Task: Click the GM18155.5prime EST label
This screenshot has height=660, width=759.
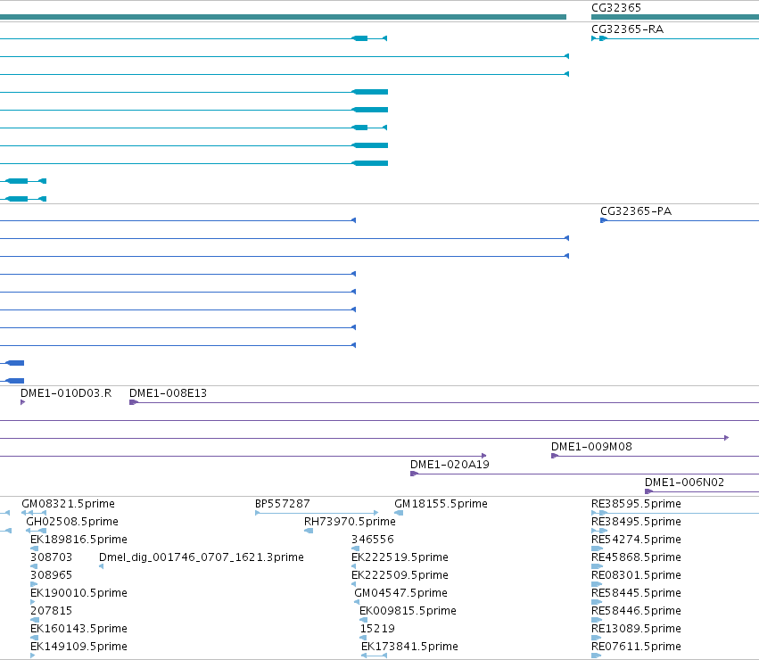Action: (x=441, y=504)
